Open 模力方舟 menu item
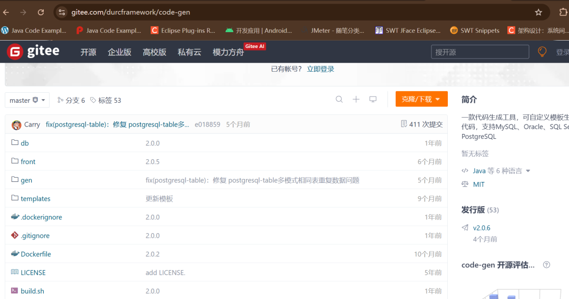Image resolution: width=569 pixels, height=299 pixels. (228, 52)
